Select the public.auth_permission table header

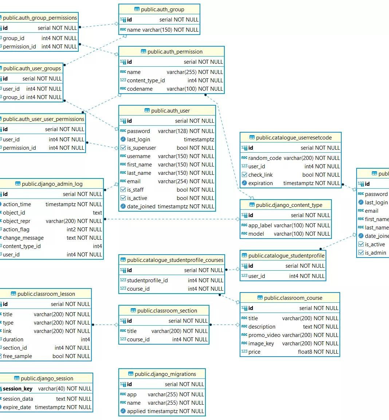pyautogui.click(x=171, y=51)
